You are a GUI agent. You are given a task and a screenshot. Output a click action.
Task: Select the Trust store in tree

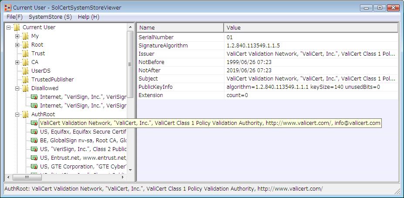(38, 54)
